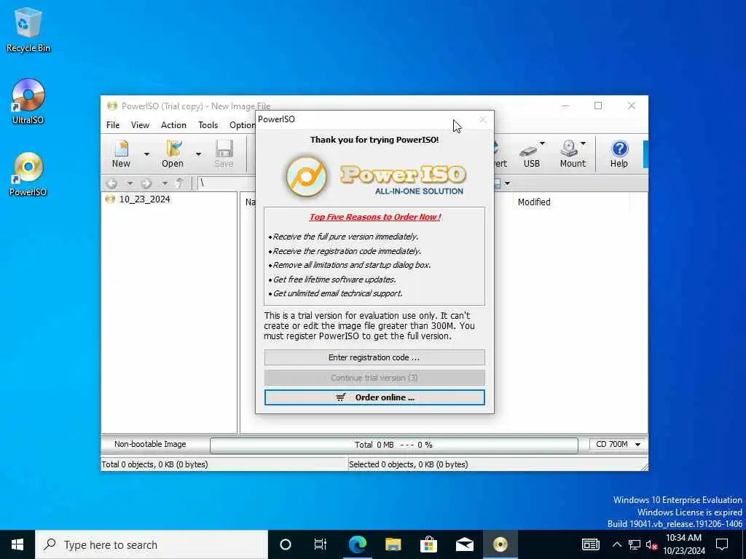The image size is (746, 559).
Task: Open Microsoft Store from the taskbar
Action: tap(428, 544)
